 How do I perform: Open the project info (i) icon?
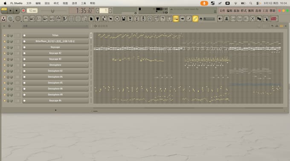coord(150,19)
